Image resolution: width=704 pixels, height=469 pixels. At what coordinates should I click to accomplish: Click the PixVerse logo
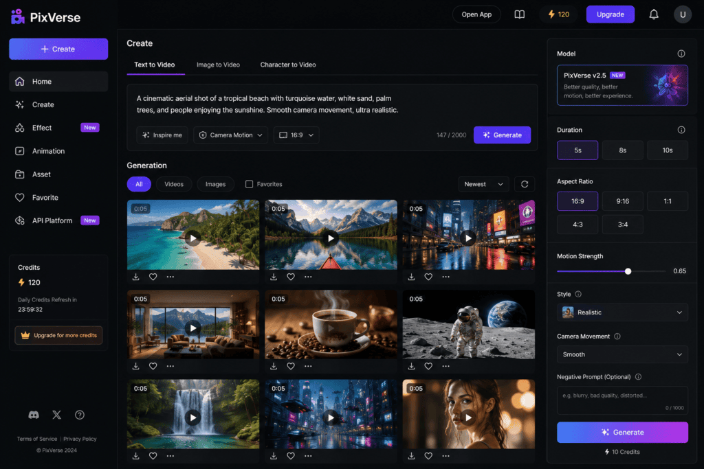[45, 17]
